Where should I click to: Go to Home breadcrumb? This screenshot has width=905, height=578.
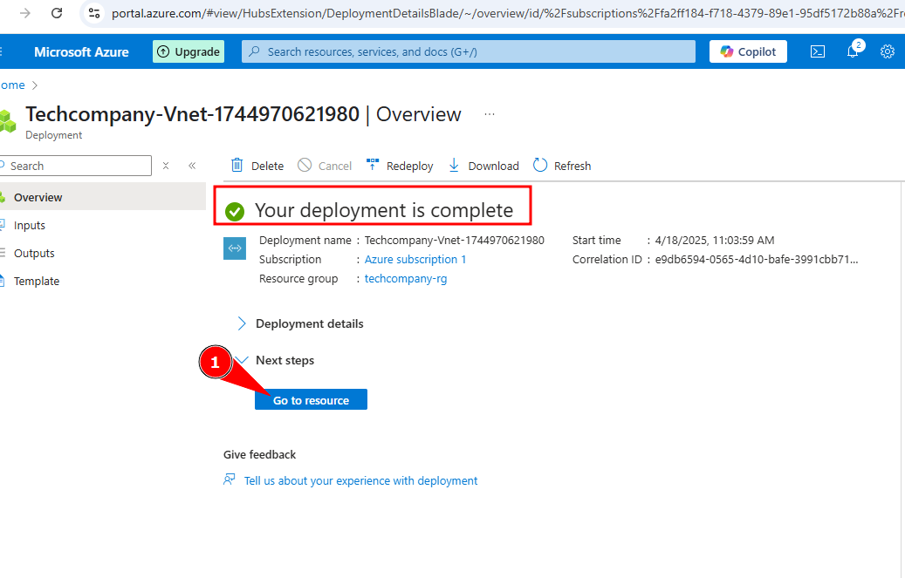(x=12, y=85)
